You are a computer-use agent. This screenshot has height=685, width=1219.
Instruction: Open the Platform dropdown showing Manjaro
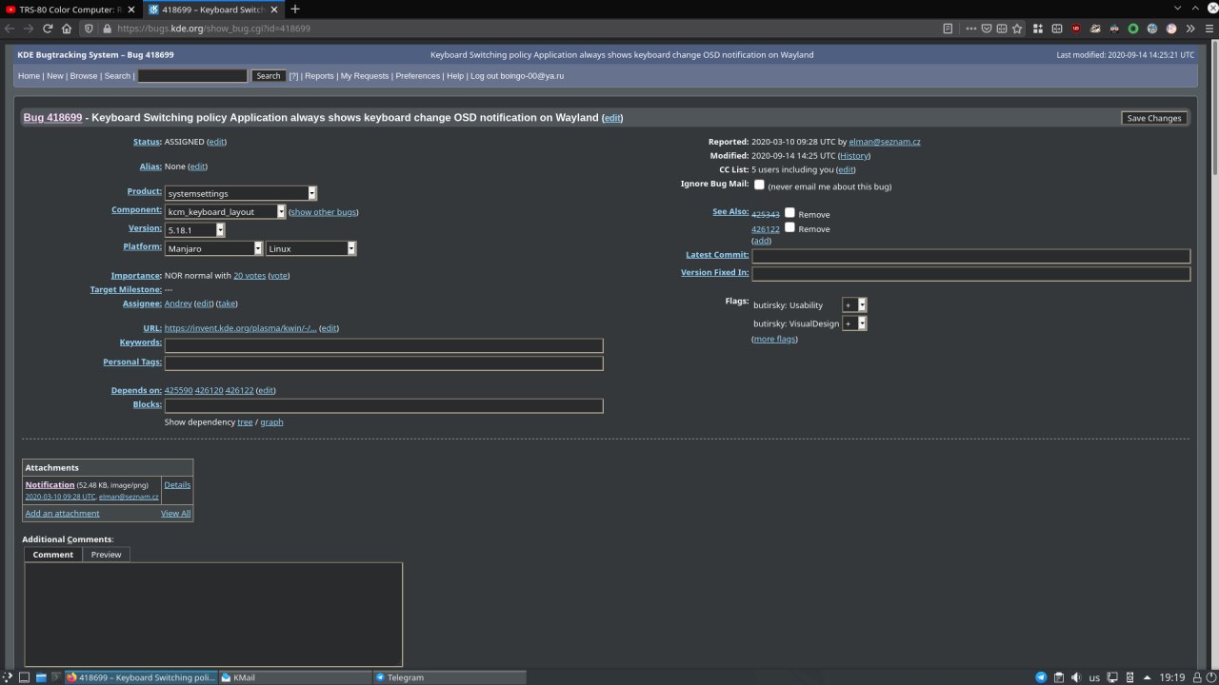tap(214, 248)
